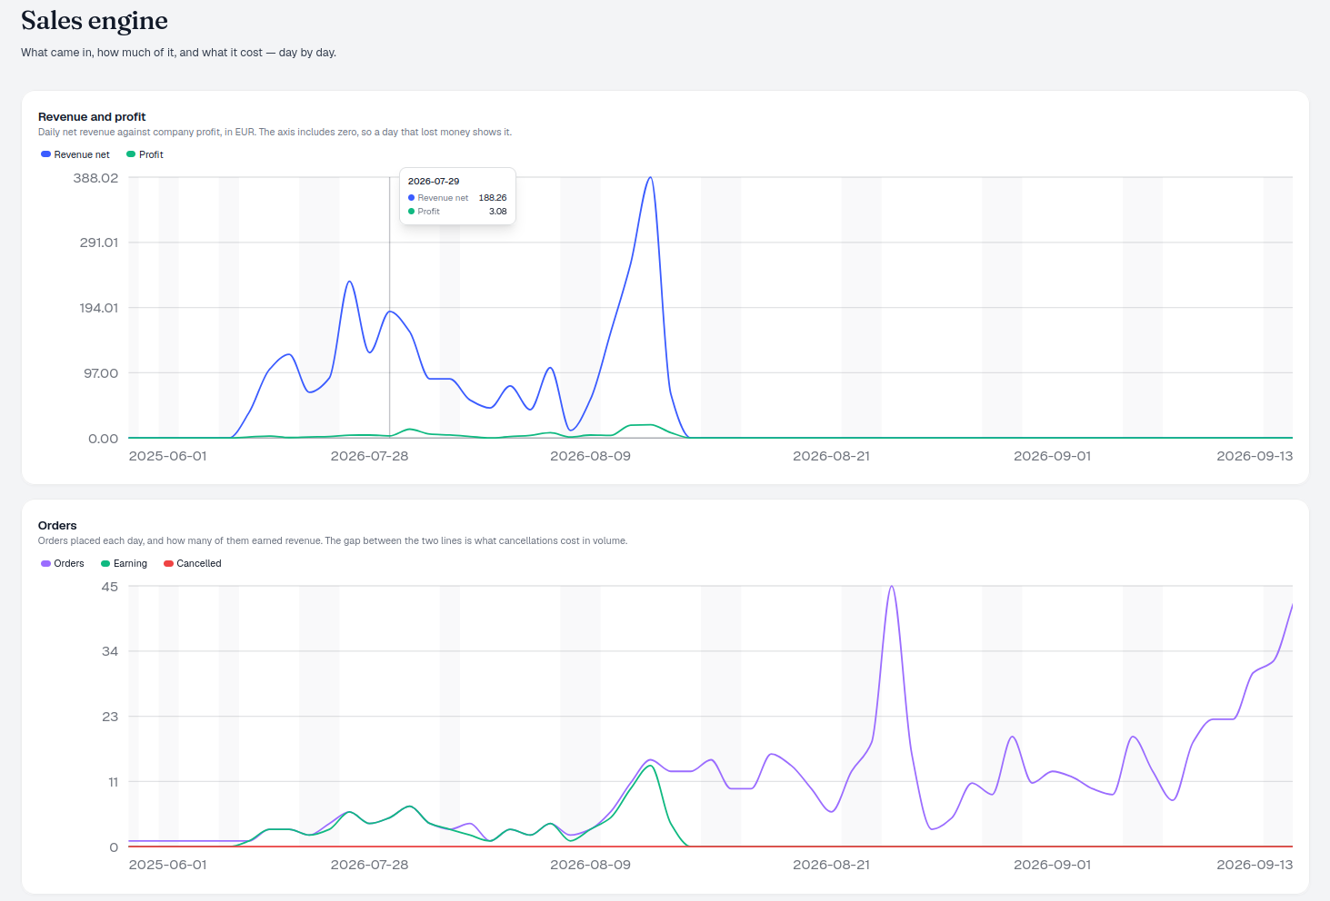1330x901 pixels.
Task: Click the 0.00 y-axis label
Action: pyautogui.click(x=103, y=439)
